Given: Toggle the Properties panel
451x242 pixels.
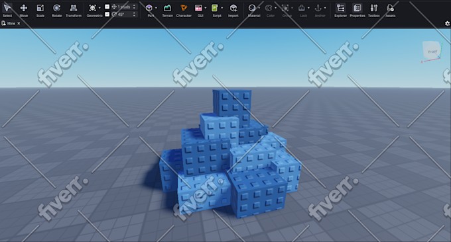Looking at the screenshot, I should pos(357,11).
